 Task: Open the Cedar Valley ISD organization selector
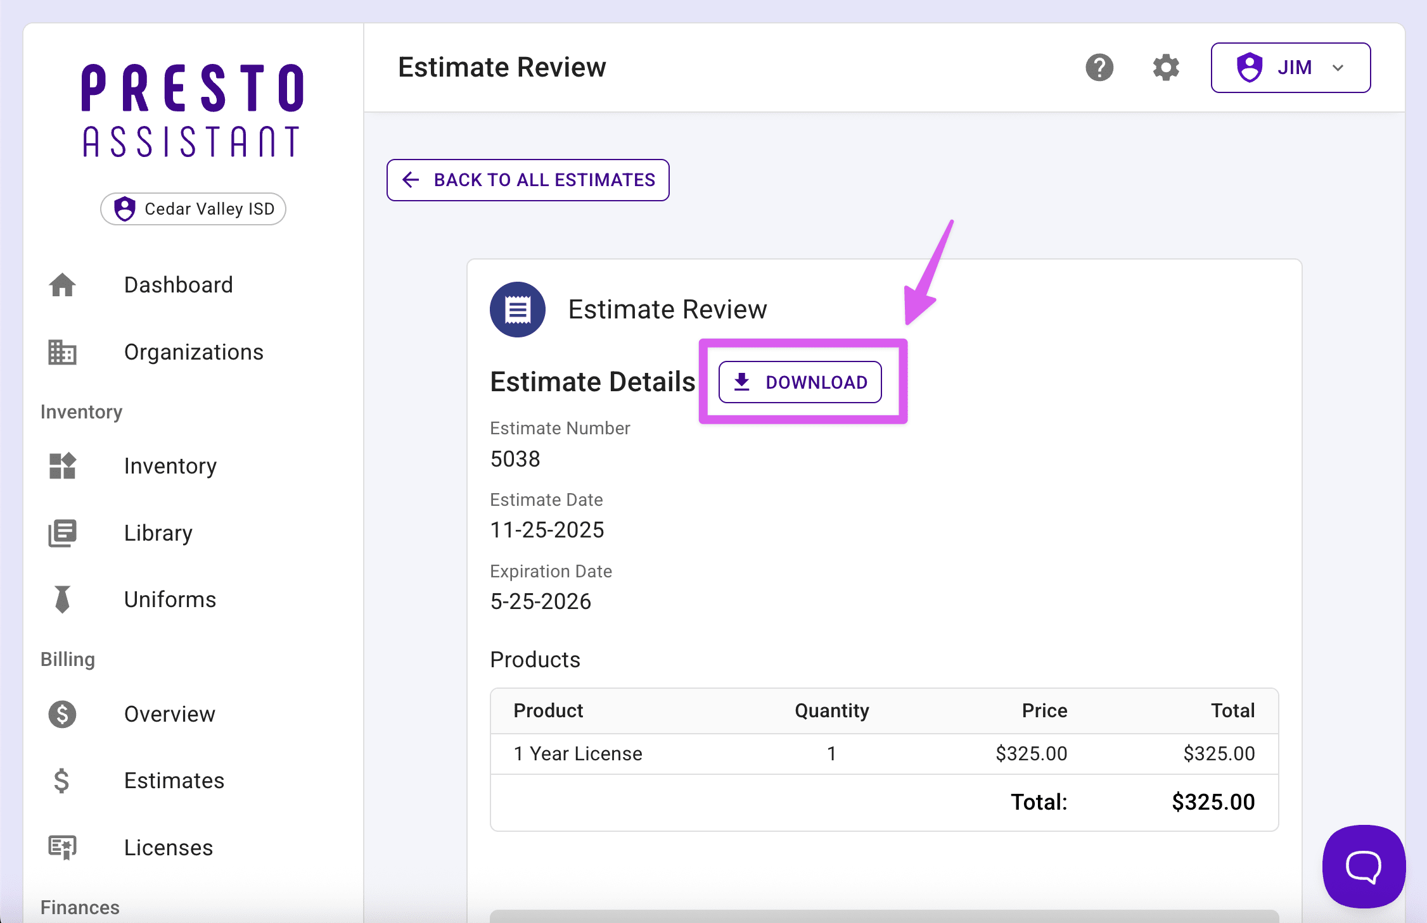coord(193,209)
